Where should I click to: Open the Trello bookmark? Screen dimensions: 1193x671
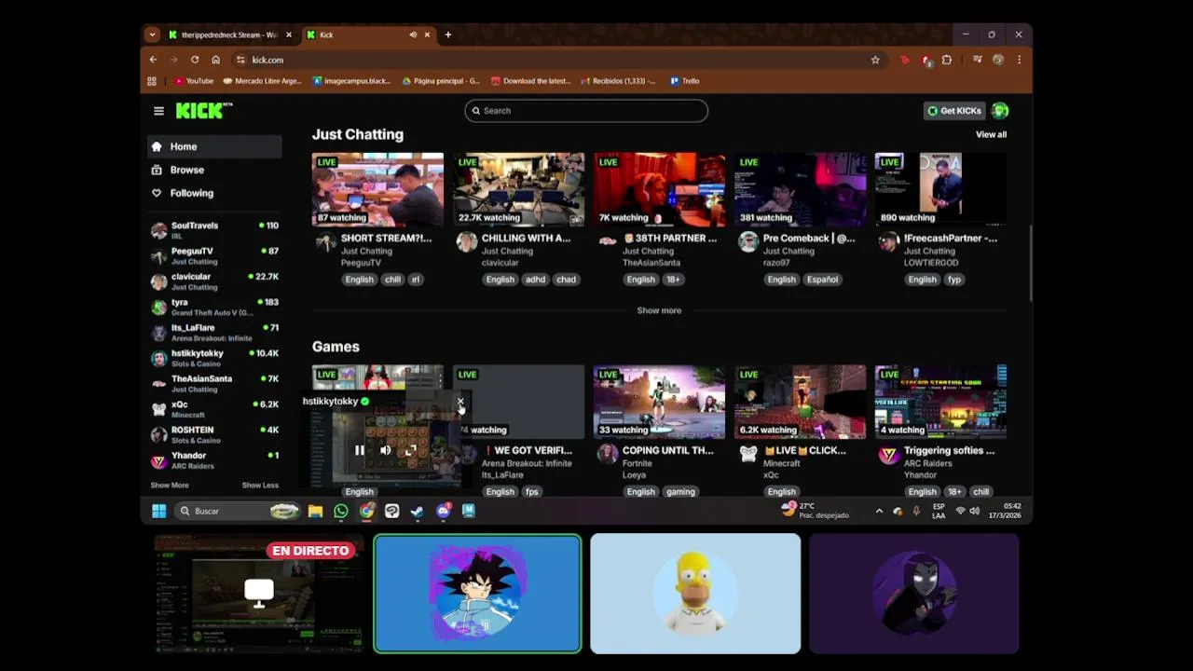[684, 81]
